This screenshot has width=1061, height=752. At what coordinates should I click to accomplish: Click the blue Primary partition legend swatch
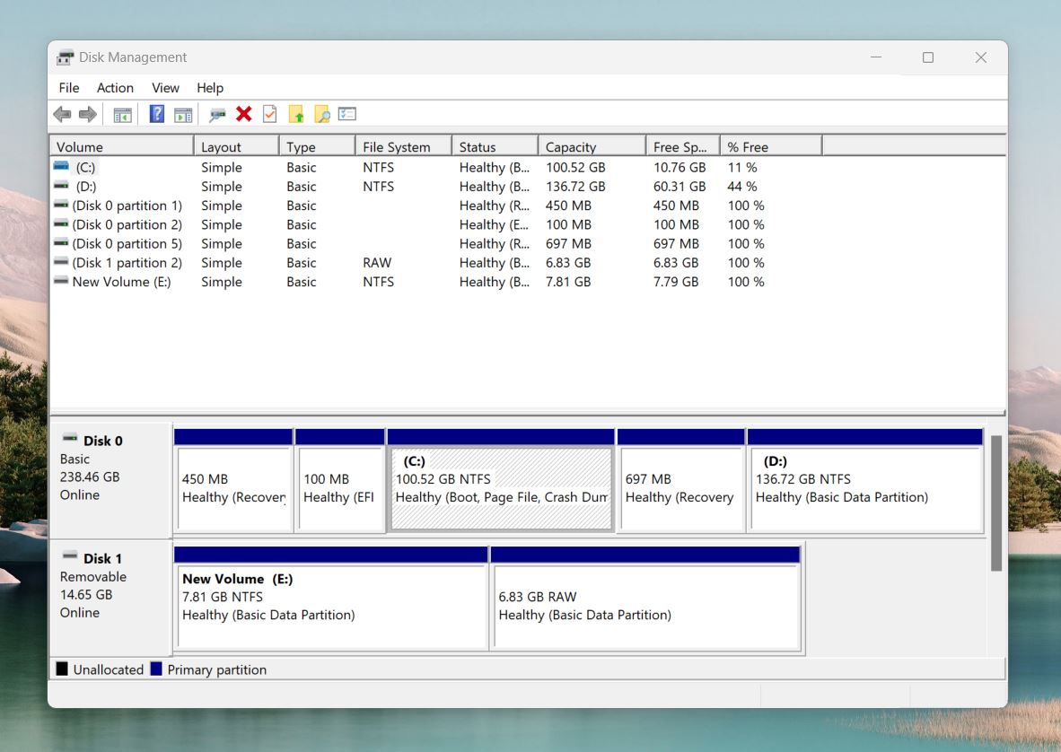(155, 669)
